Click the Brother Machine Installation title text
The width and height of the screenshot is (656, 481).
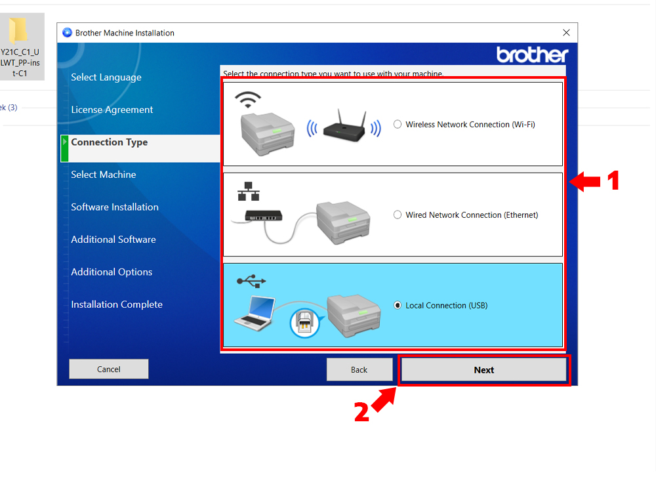click(x=125, y=33)
